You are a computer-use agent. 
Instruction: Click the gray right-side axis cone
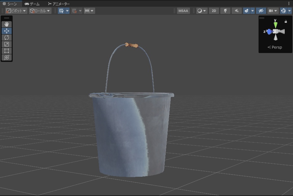[x=282, y=32]
